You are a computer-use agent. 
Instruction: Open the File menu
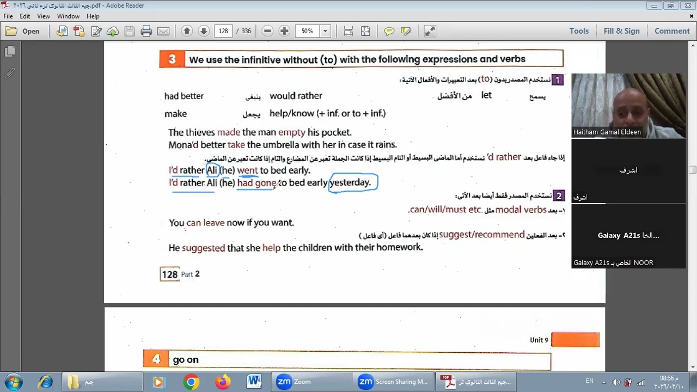(8, 16)
